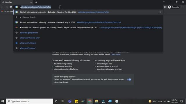Image resolution: width=186 pixels, height=104 pixels.
Task: Click the Chrome icon on taskbar
Action: coord(90,101)
